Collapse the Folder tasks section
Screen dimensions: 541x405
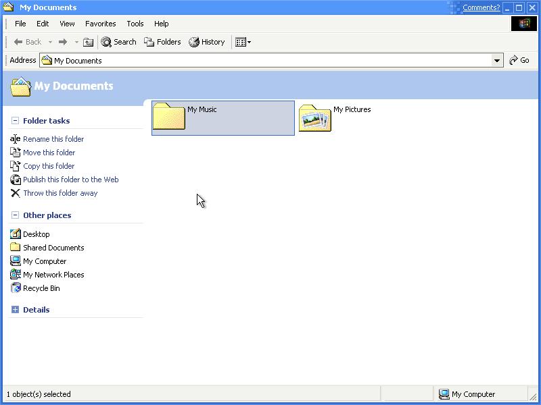pyautogui.click(x=15, y=121)
